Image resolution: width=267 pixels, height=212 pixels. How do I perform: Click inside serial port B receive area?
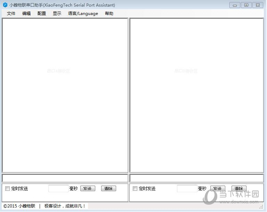click(x=197, y=95)
